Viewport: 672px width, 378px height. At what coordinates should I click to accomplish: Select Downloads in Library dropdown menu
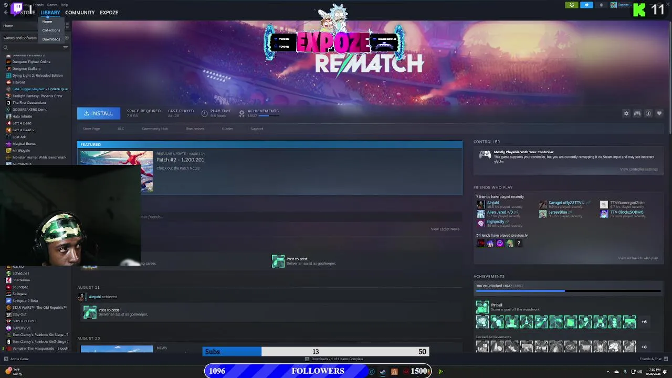pos(51,39)
